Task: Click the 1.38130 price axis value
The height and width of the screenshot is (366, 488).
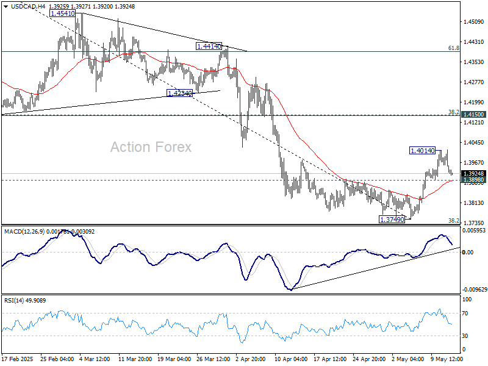Action: pos(474,203)
